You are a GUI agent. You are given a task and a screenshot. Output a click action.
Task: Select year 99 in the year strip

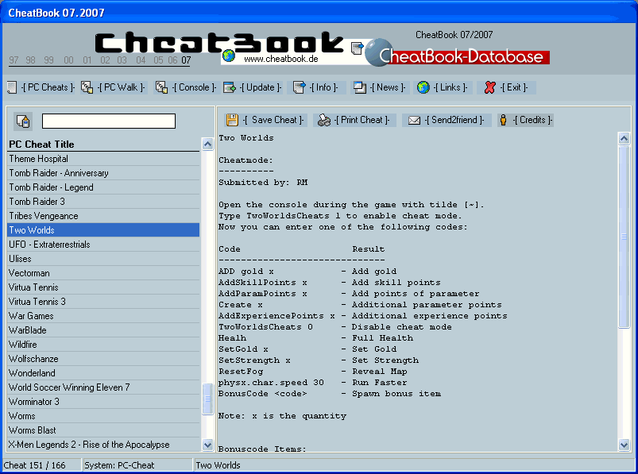click(x=48, y=60)
